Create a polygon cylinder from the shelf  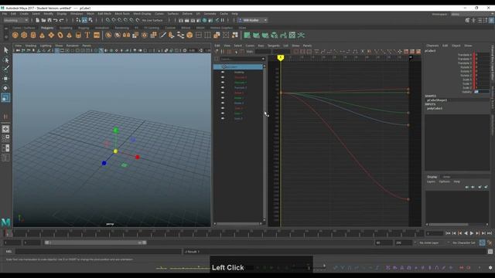click(33, 36)
